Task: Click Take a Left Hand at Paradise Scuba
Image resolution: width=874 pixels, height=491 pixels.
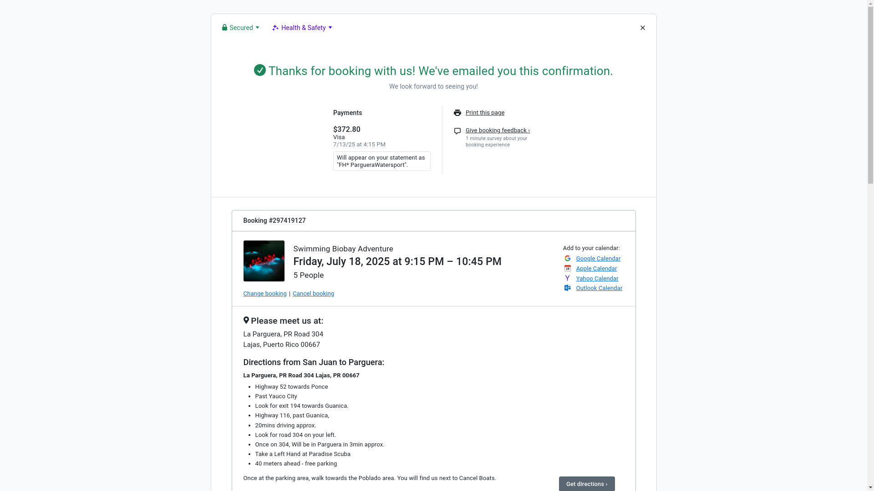Action: [303, 454]
